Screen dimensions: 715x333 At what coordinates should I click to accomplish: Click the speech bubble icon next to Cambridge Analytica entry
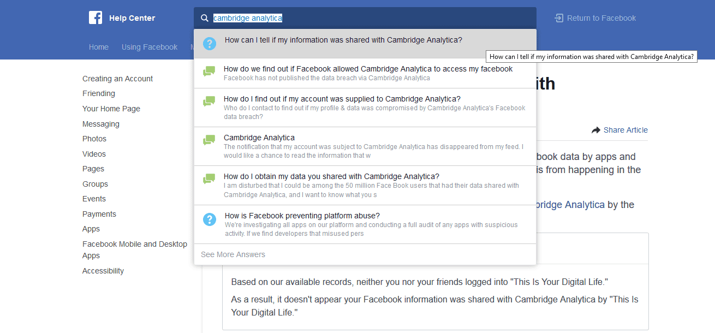(x=209, y=141)
